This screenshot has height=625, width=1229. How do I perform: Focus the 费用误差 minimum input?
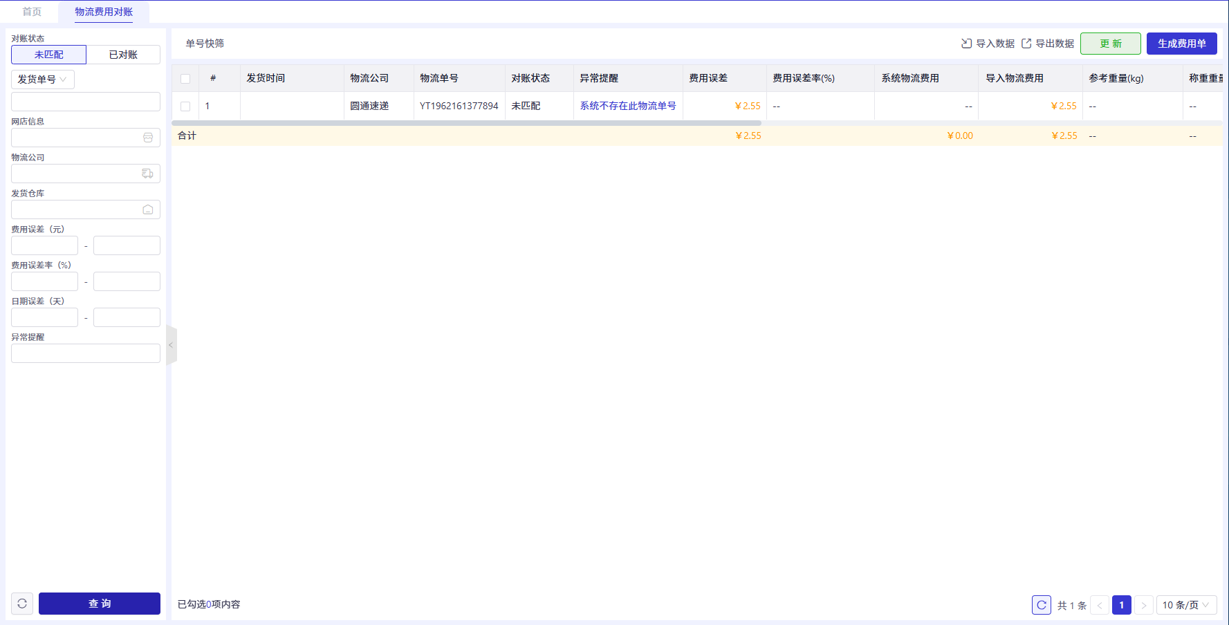[x=44, y=245]
